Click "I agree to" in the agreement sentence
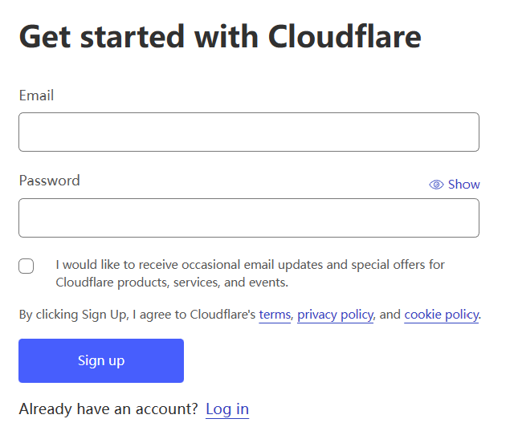Screen dimensions: 514x431 [159, 315]
